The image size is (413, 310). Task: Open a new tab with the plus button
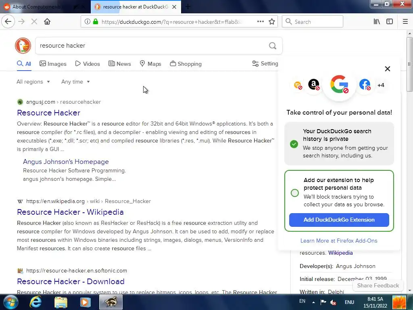click(188, 6)
